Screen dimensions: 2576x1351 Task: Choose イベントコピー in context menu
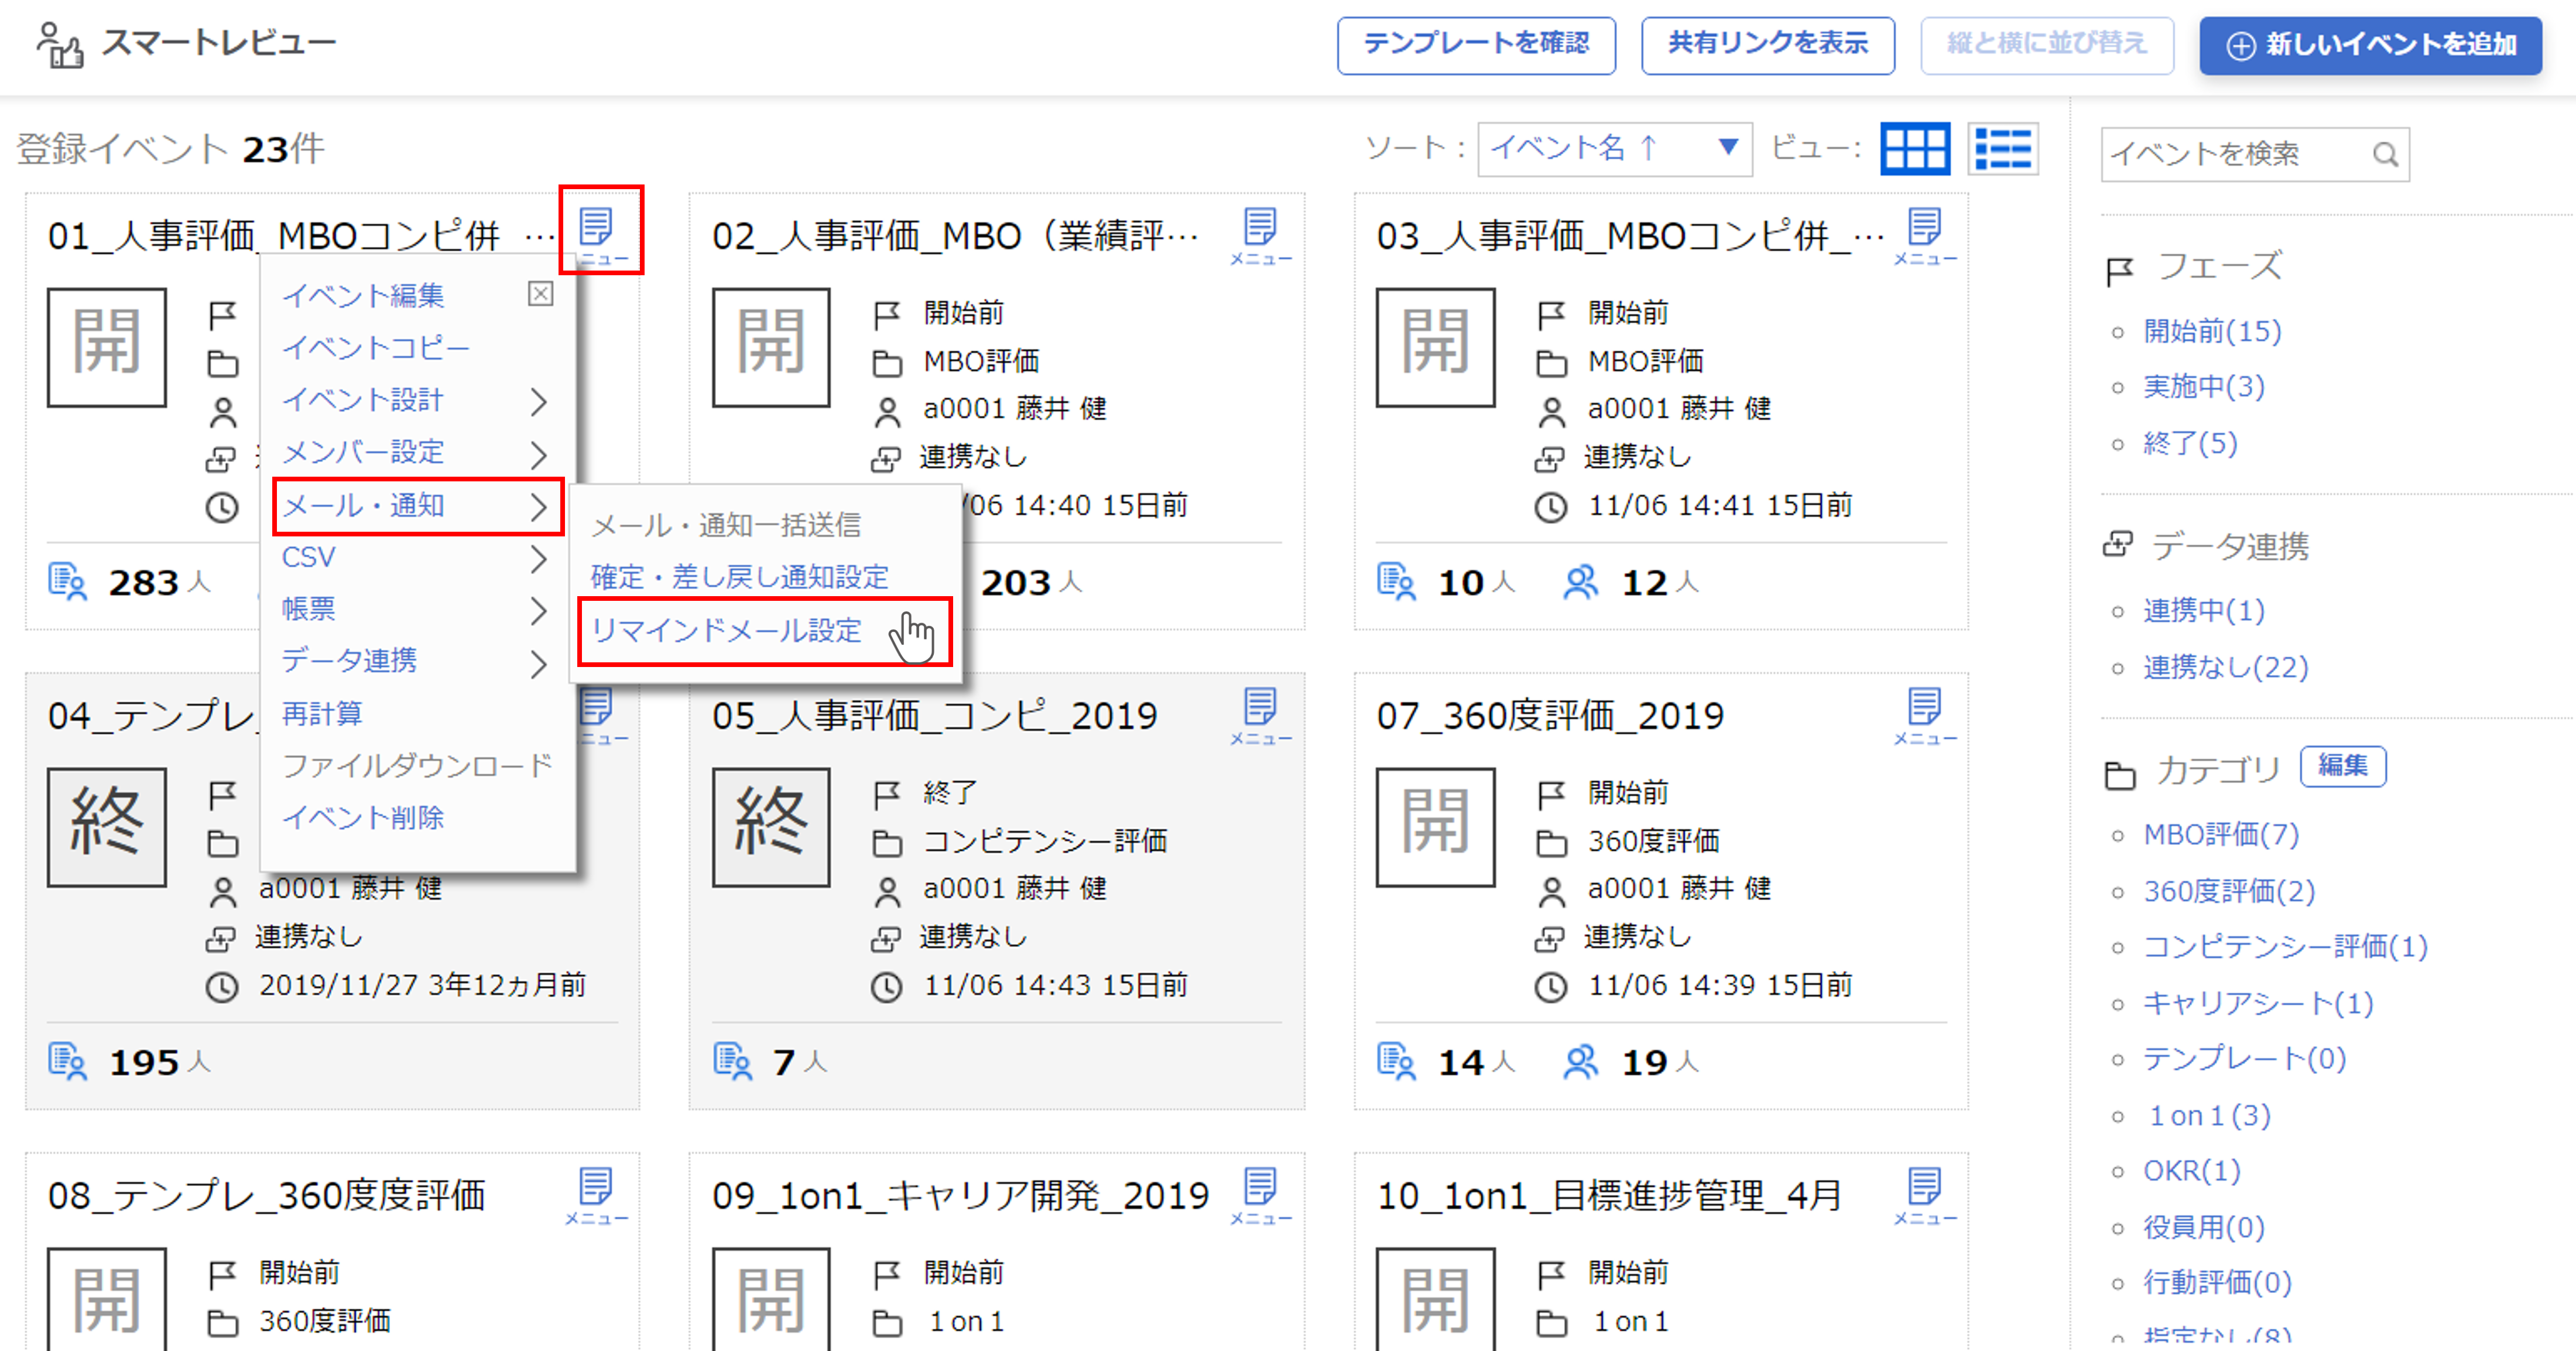pyautogui.click(x=376, y=348)
